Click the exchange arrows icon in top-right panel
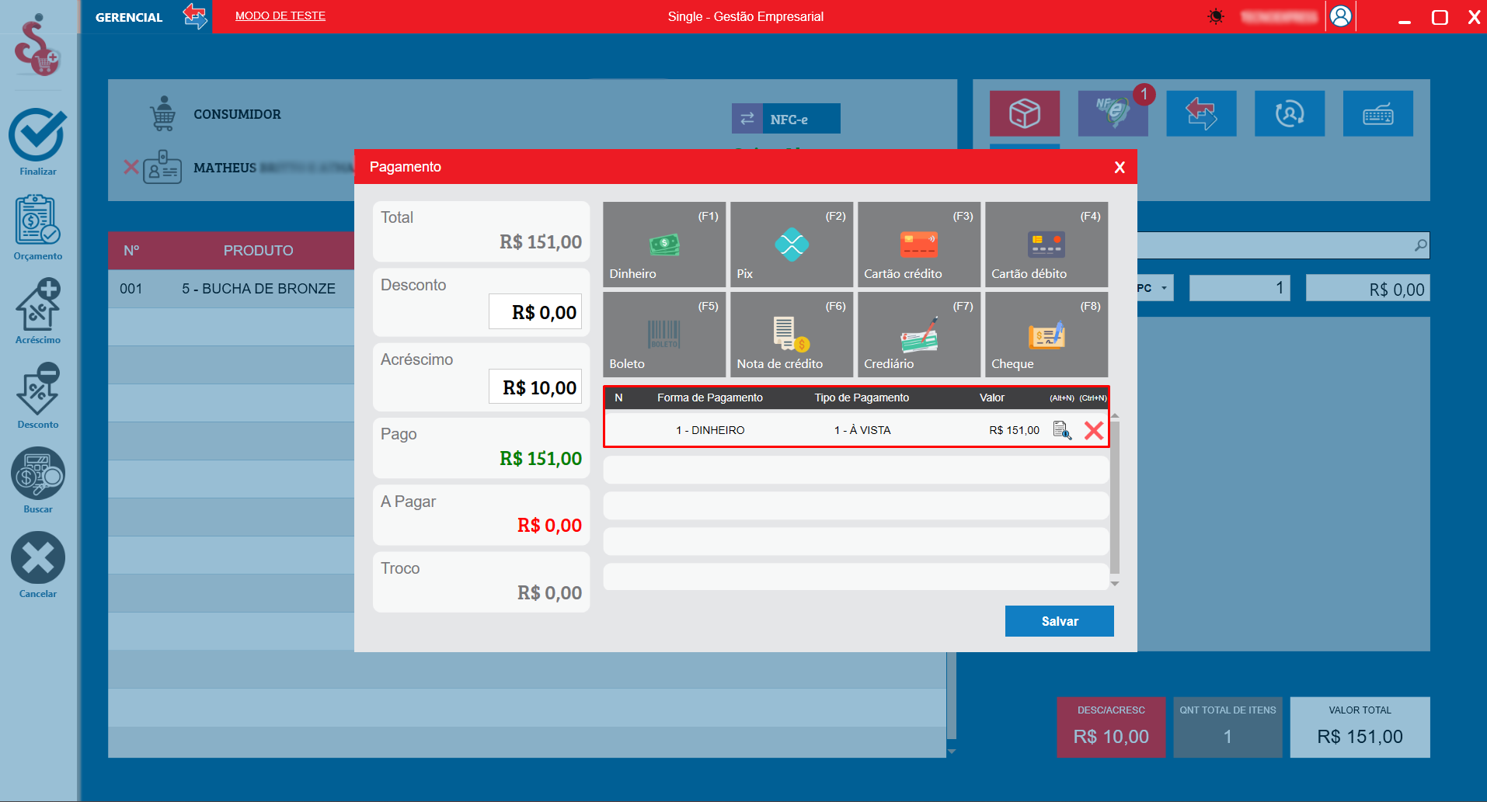The width and height of the screenshot is (1487, 802). pyautogui.click(x=1201, y=113)
